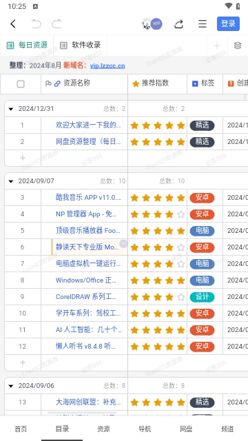Open the vip.lzzcc.cn link
This screenshot has width=248, height=441.
pyautogui.click(x=107, y=66)
